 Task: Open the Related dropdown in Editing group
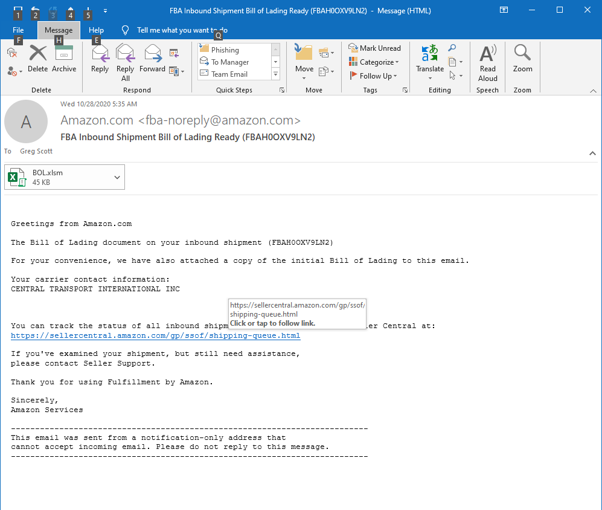(x=455, y=62)
